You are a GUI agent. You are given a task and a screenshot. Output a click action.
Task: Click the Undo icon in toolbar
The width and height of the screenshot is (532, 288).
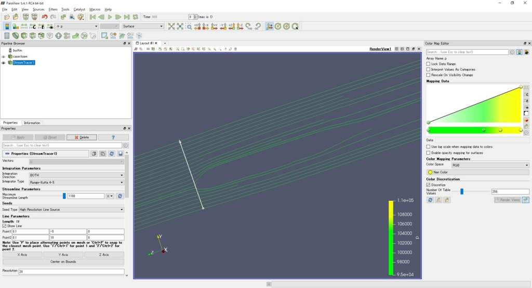44,17
